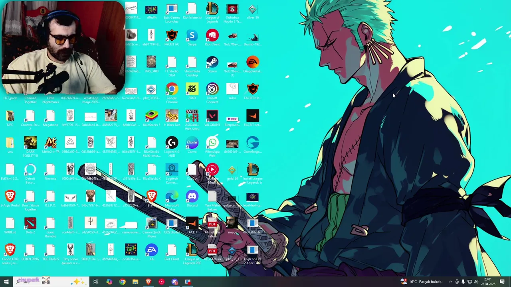Viewport: 511px width, 287px height.
Task: Open the EAappInstaller desktop icon
Action: pyautogui.click(x=252, y=65)
